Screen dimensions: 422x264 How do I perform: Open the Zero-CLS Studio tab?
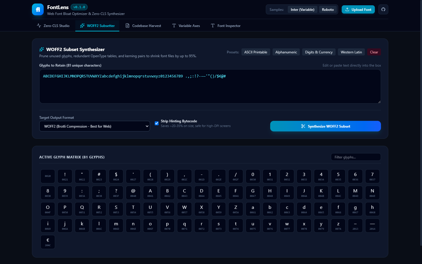click(x=53, y=26)
